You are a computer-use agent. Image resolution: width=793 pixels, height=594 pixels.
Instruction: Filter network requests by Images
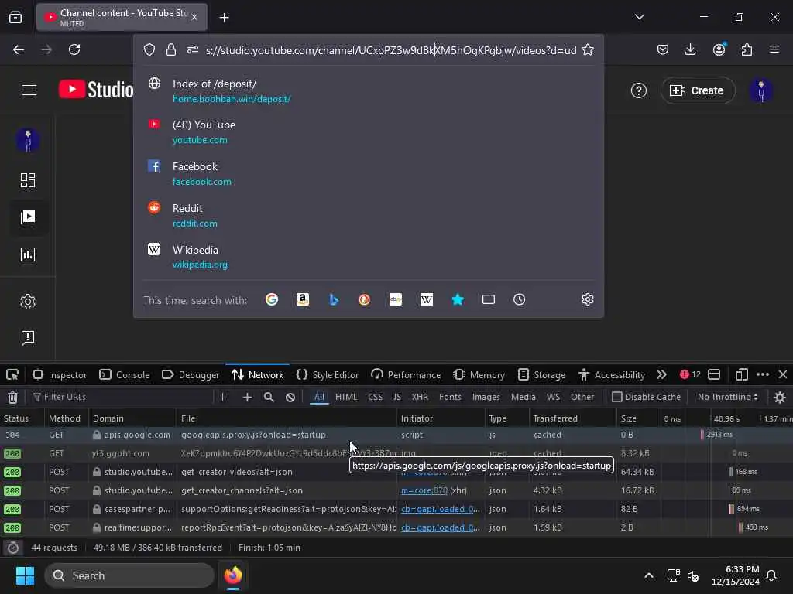pos(486,397)
